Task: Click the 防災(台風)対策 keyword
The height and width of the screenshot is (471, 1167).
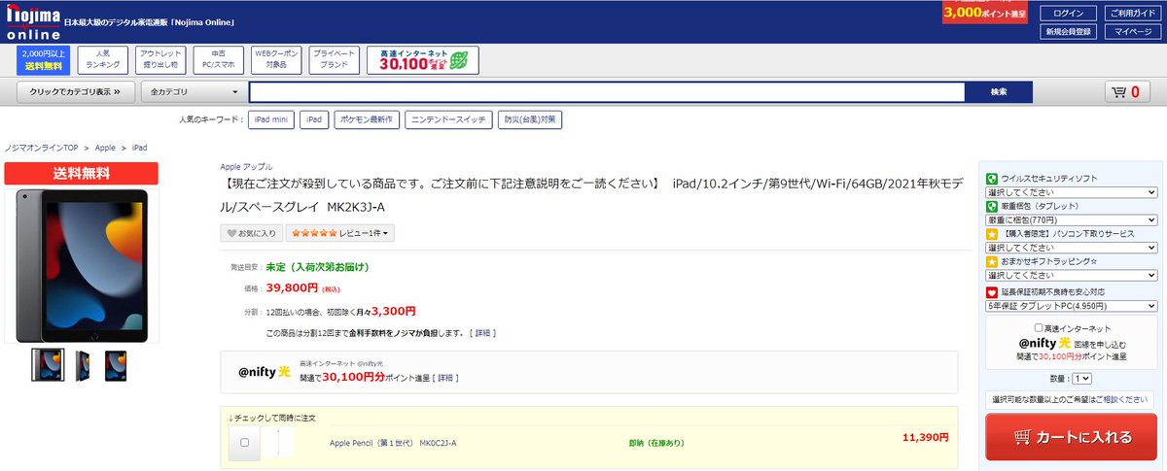Action: click(x=529, y=119)
